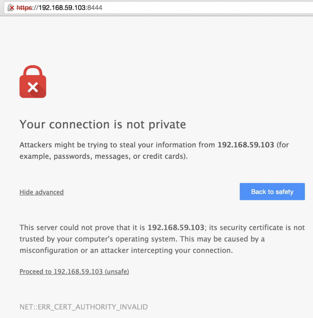This screenshot has height=318, width=313.
Task: Click the large red padlock warning icon
Action: coord(33,82)
